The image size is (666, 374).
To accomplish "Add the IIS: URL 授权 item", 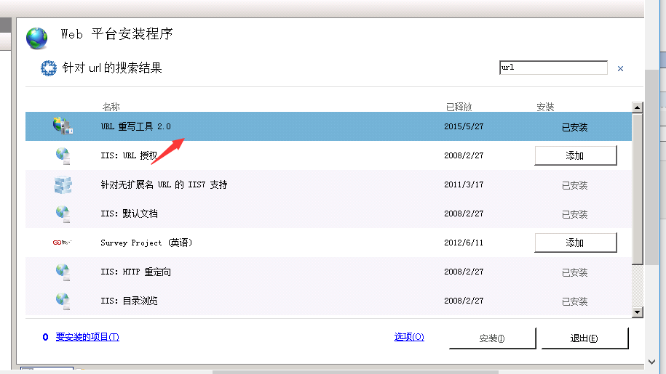I will 576,155.
